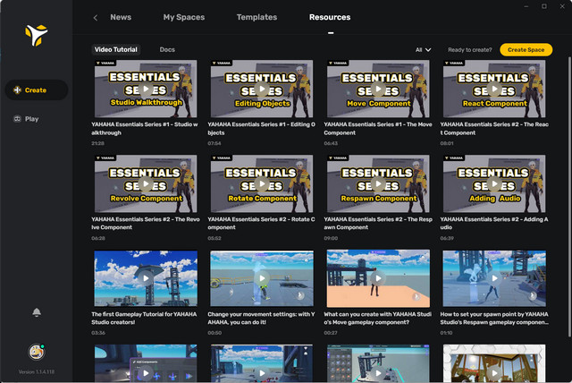Play the first Gameplay Tutorial video

146,278
